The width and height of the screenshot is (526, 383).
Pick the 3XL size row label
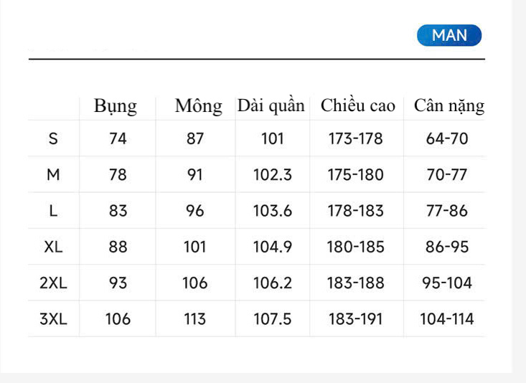(x=53, y=319)
